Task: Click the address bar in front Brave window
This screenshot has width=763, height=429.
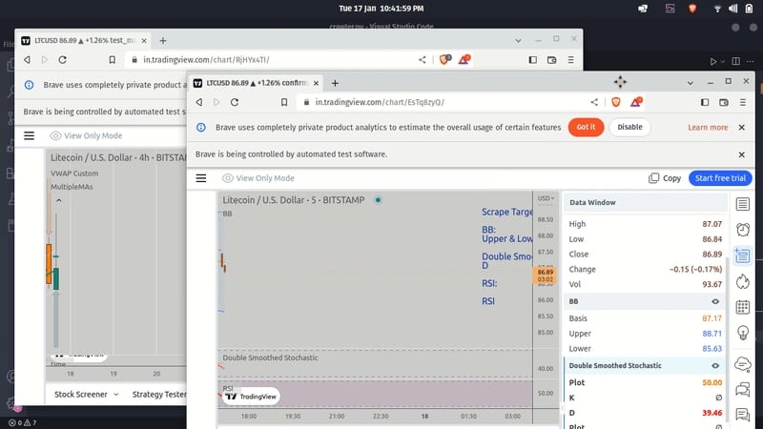Action: pos(438,102)
